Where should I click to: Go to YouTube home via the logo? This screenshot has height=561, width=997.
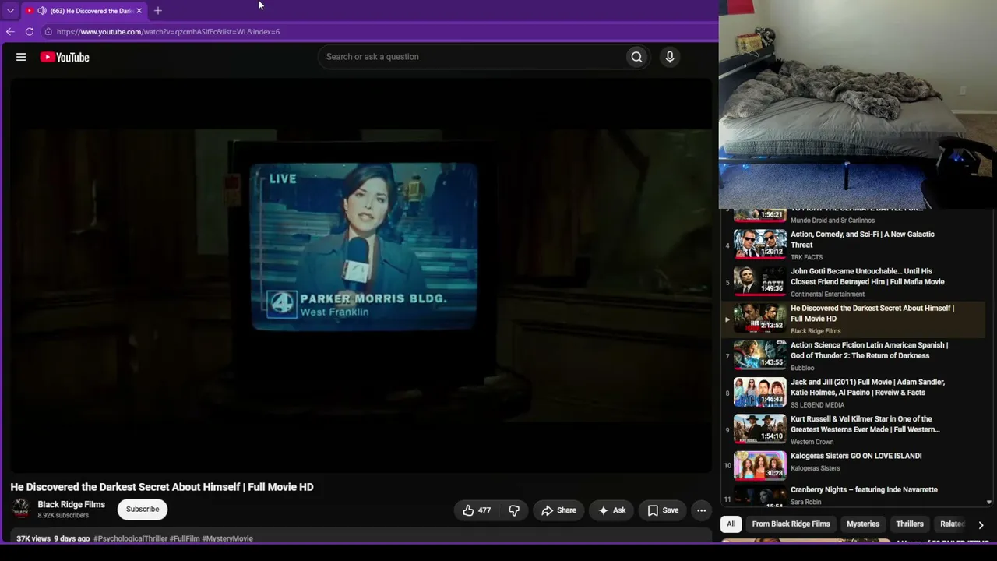click(65, 57)
